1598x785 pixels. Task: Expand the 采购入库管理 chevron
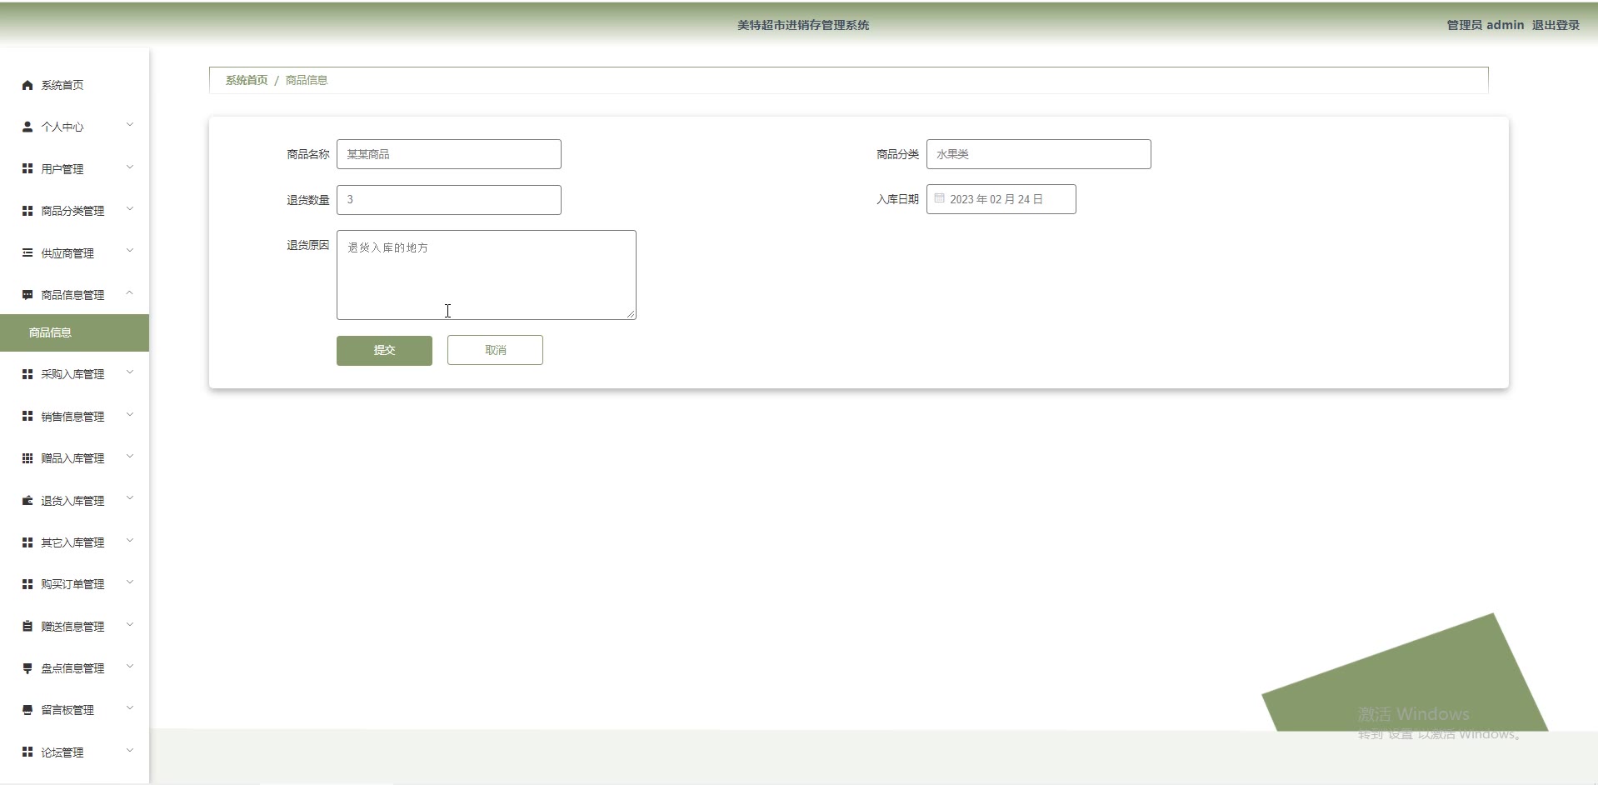(x=130, y=372)
